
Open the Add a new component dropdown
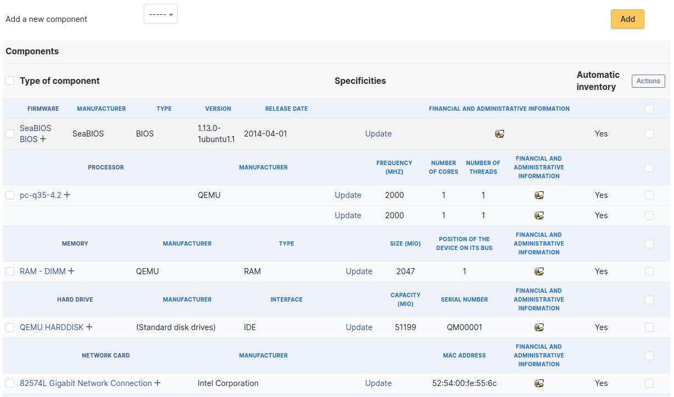pyautogui.click(x=161, y=14)
